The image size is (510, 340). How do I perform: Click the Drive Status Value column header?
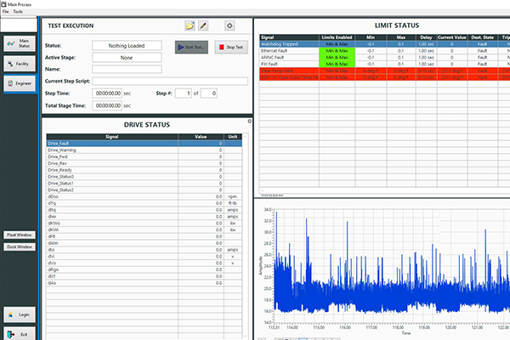(201, 137)
